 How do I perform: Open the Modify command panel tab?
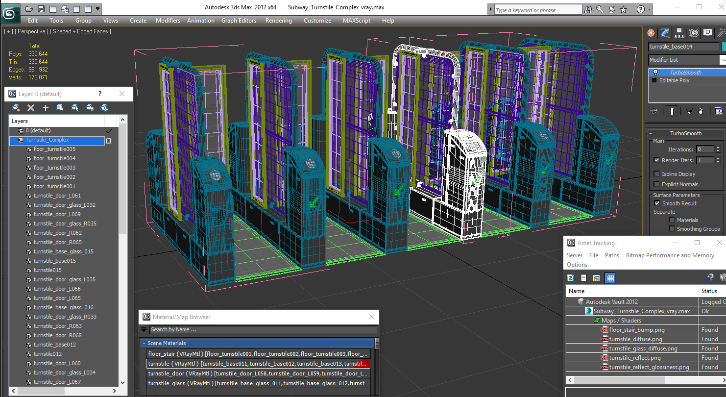click(665, 33)
